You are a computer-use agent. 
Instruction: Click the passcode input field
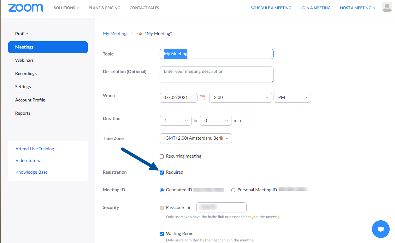coord(221,207)
